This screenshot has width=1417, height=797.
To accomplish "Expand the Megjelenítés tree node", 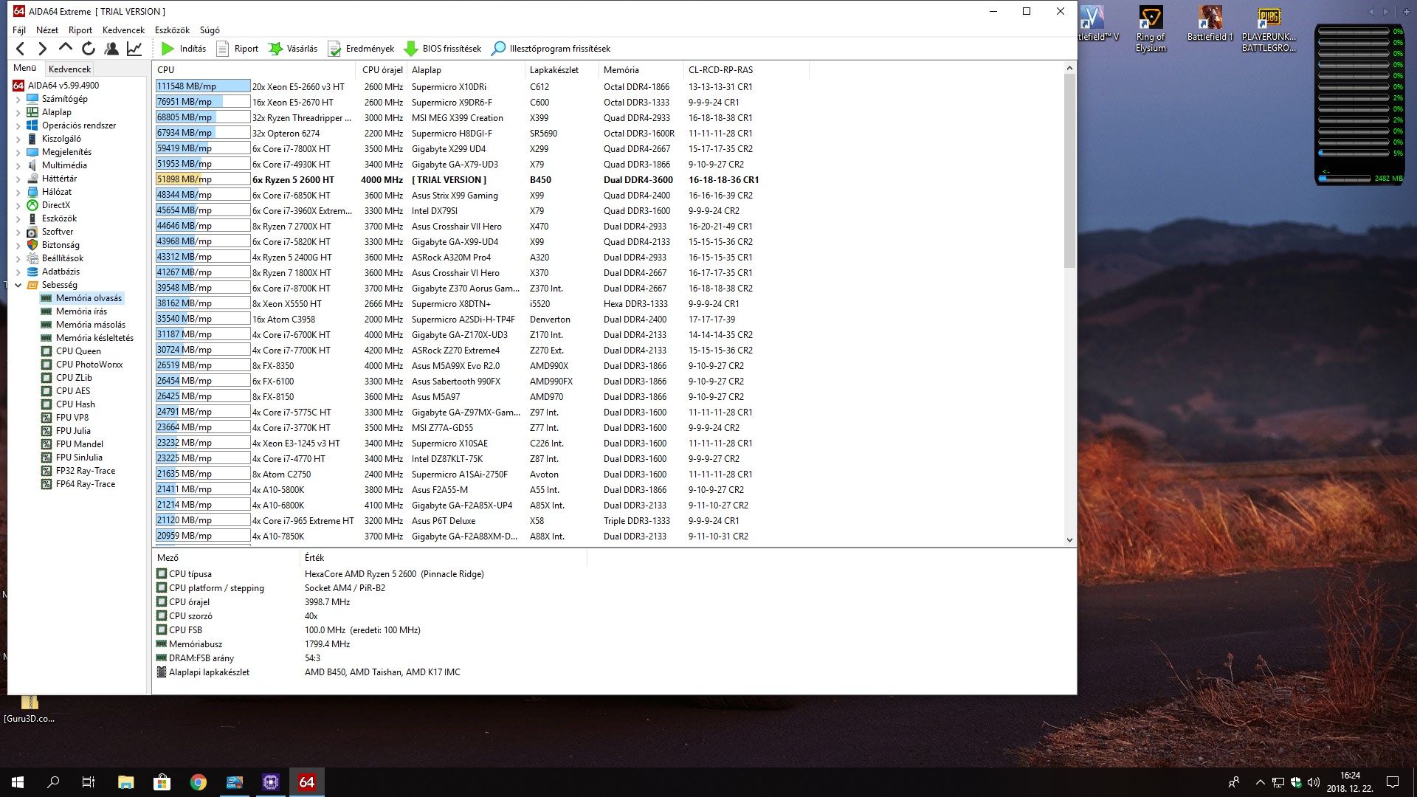I will (x=18, y=152).
